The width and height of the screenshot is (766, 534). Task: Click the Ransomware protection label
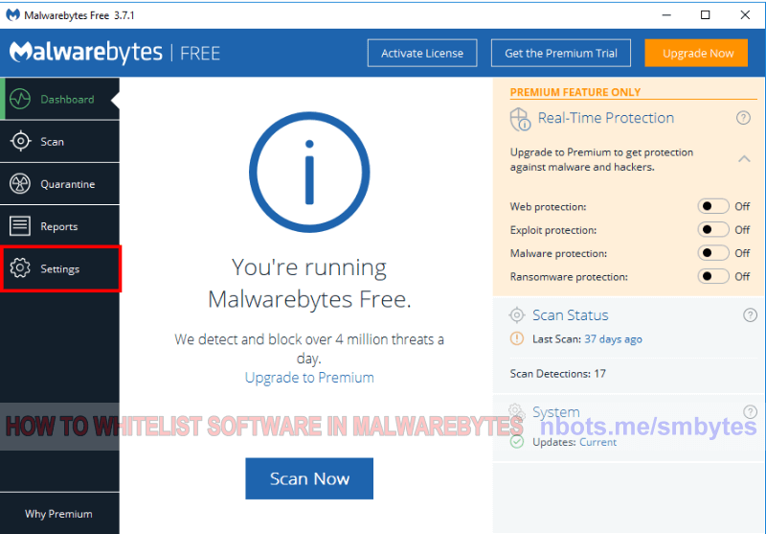(569, 277)
